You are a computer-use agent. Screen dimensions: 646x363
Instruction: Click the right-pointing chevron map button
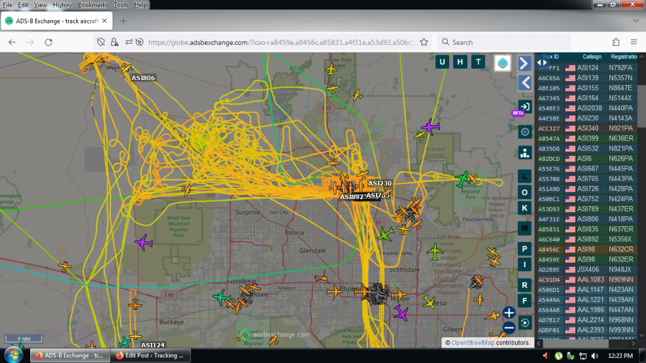coord(524,64)
